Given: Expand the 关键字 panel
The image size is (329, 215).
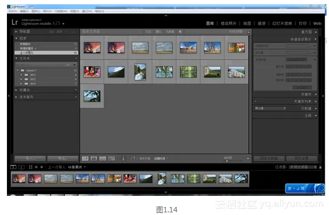Looking at the screenshot, I should pyautogui.click(x=316, y=94).
